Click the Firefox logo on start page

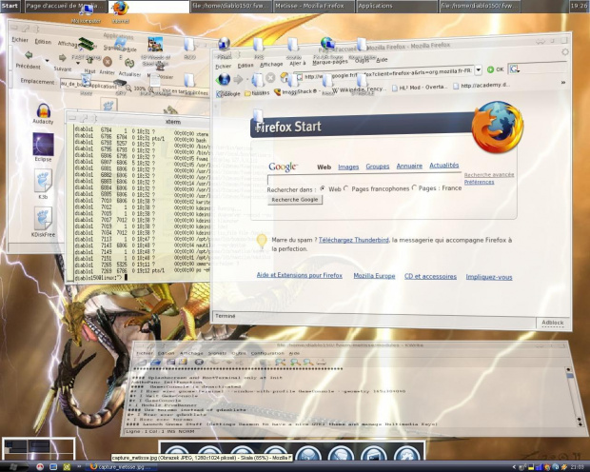coord(498,127)
